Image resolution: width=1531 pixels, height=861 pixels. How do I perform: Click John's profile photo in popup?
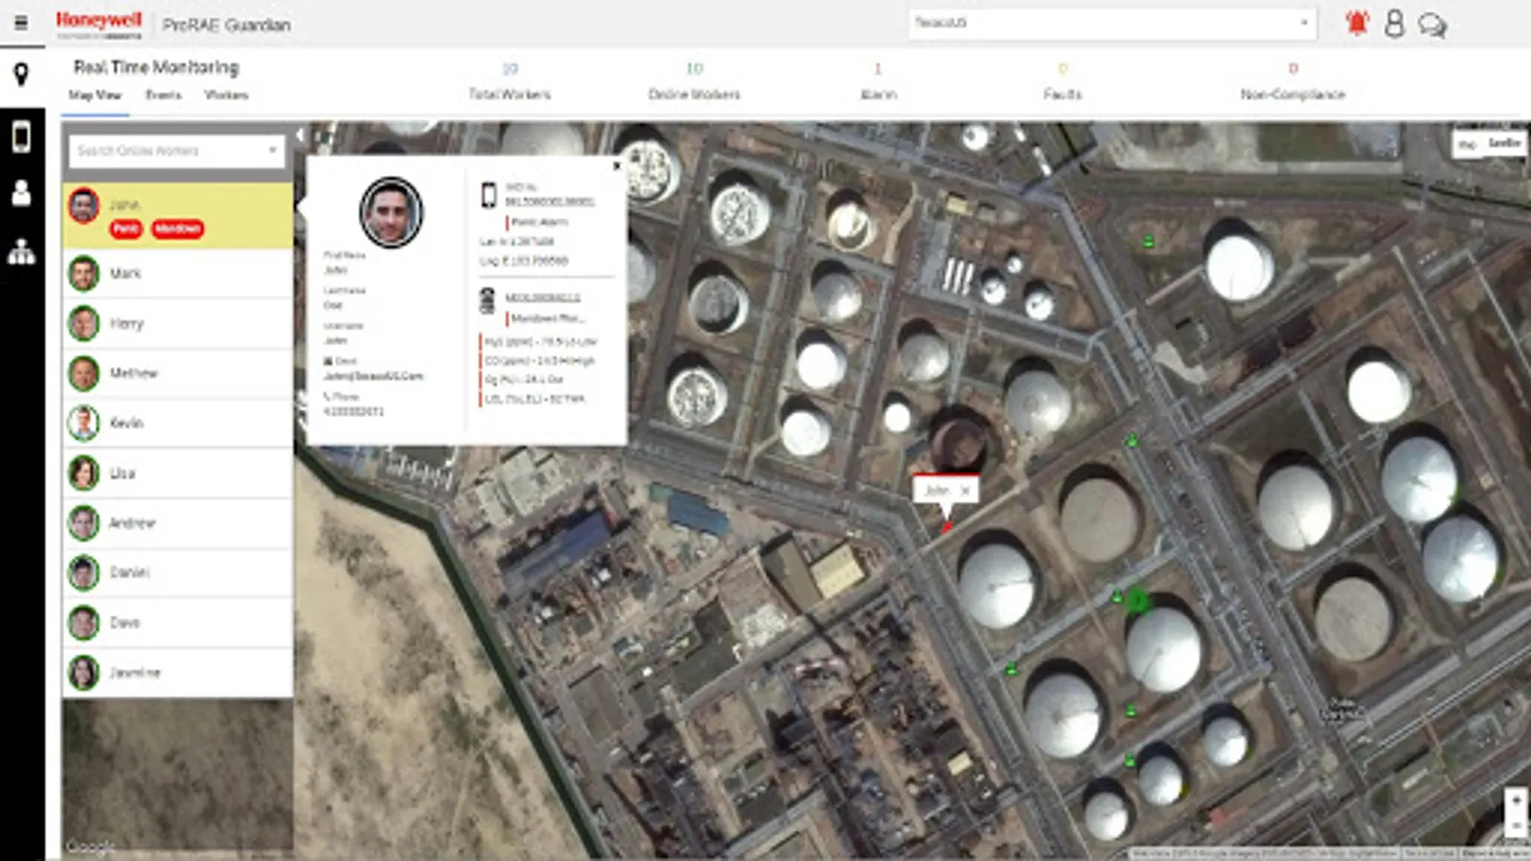390,212
